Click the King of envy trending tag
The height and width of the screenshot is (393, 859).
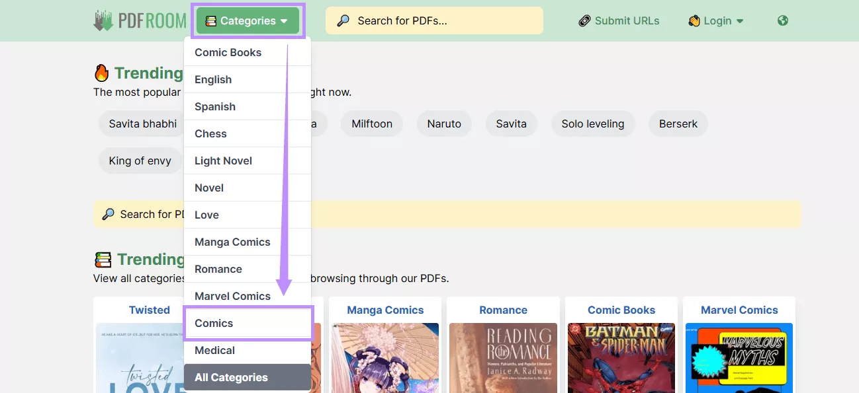(140, 161)
